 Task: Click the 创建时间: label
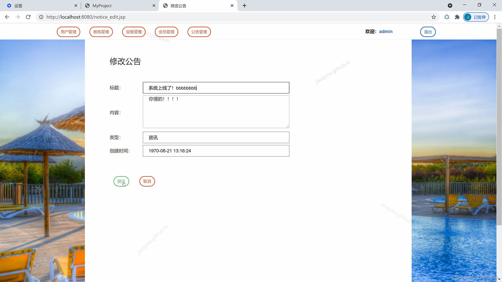[x=120, y=151]
